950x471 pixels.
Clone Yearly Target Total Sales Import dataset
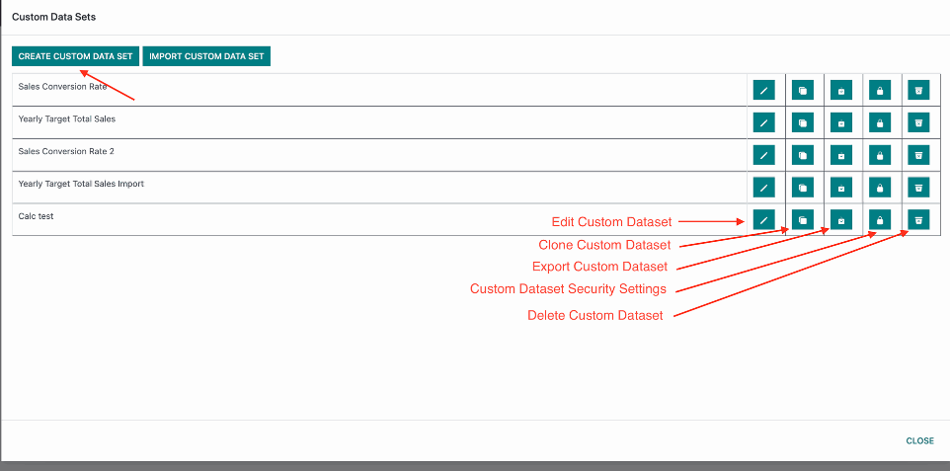pyautogui.click(x=802, y=188)
